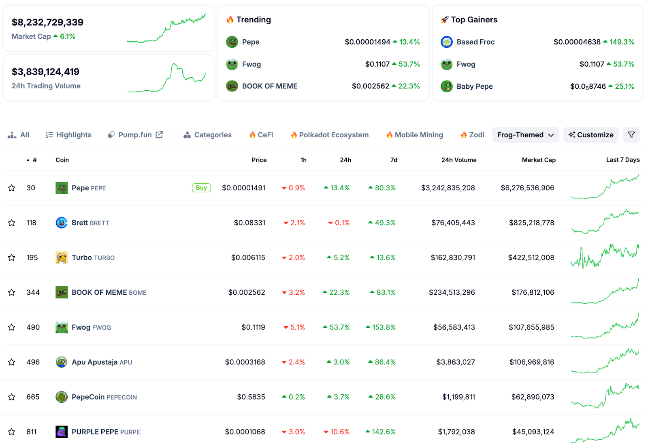Open the Market Cap sparkline chart
The width and height of the screenshot is (648, 447).
[x=166, y=28]
